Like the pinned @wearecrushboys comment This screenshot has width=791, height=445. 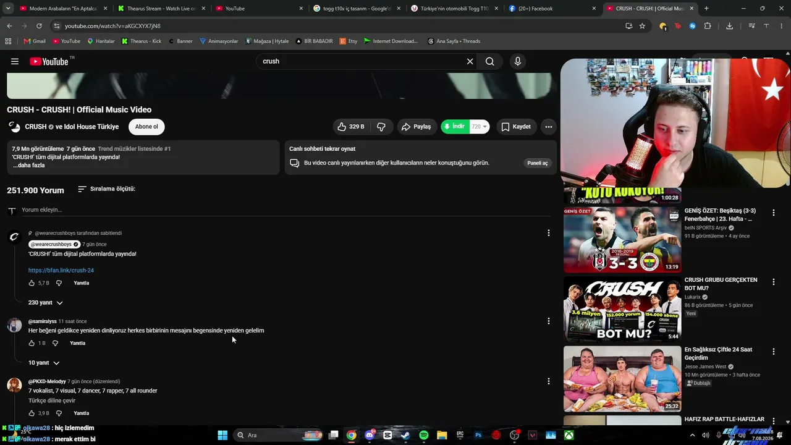point(32,283)
